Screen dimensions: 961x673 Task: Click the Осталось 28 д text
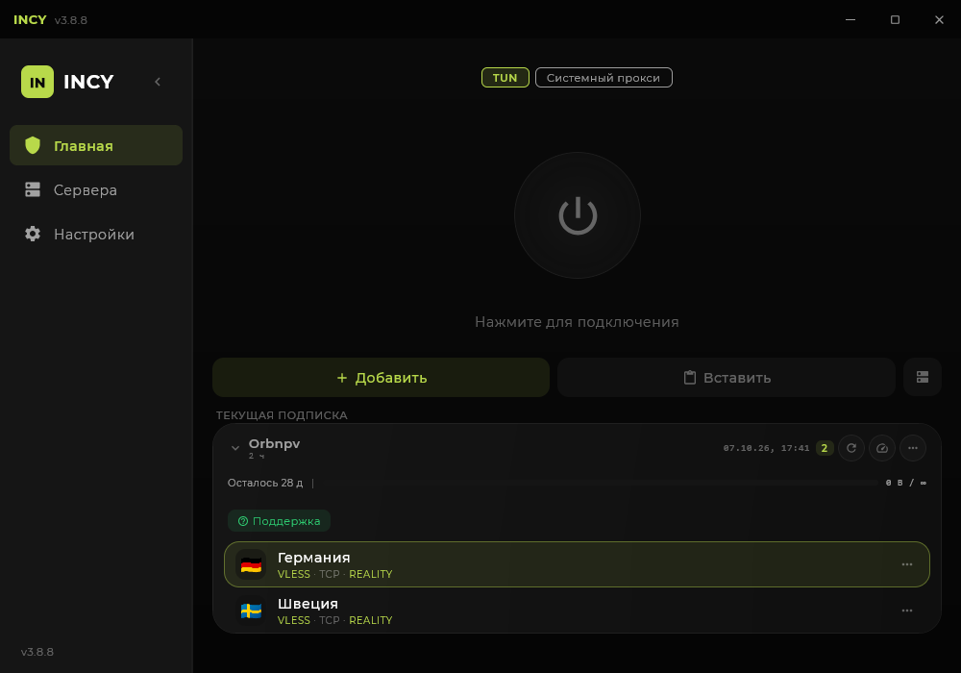click(x=265, y=483)
